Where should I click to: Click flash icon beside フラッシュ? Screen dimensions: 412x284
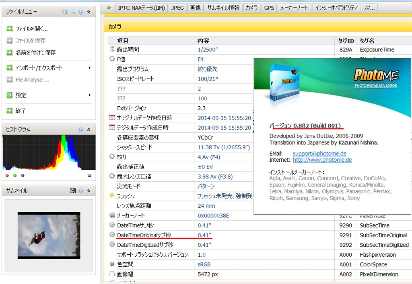(112, 195)
